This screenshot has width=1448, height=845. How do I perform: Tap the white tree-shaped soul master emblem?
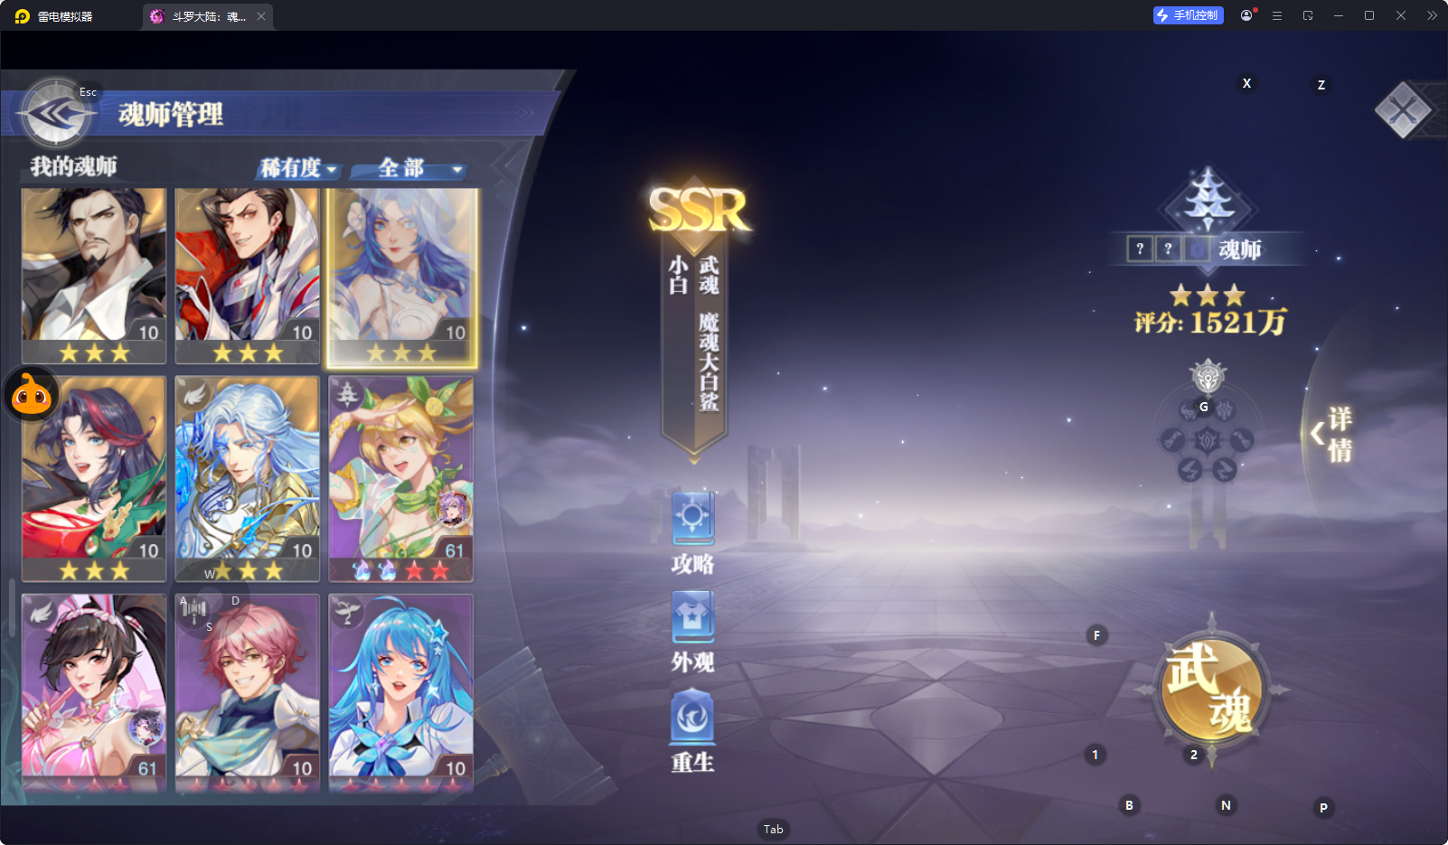pos(1208,202)
